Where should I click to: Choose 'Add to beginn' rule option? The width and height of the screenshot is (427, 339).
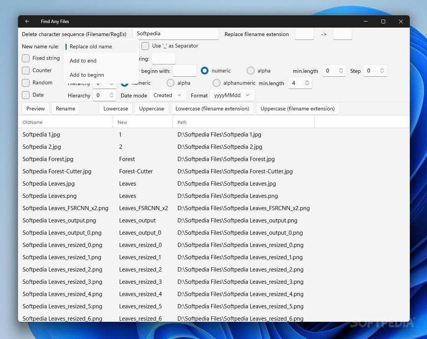coord(101,75)
